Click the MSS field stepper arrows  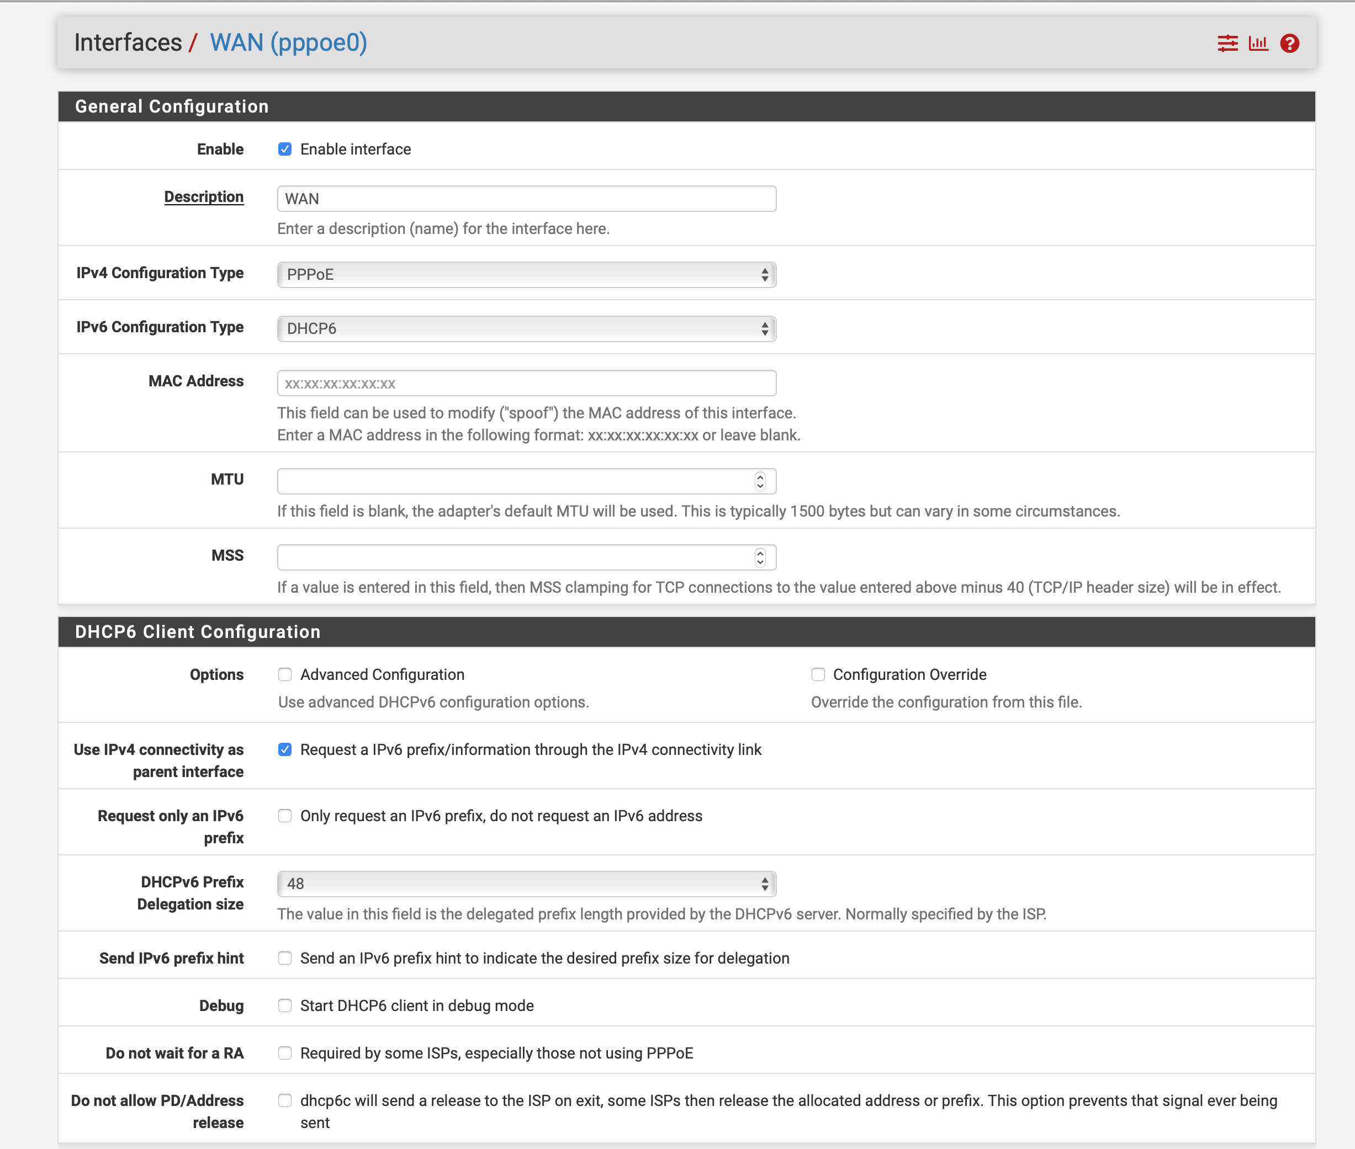pos(760,557)
